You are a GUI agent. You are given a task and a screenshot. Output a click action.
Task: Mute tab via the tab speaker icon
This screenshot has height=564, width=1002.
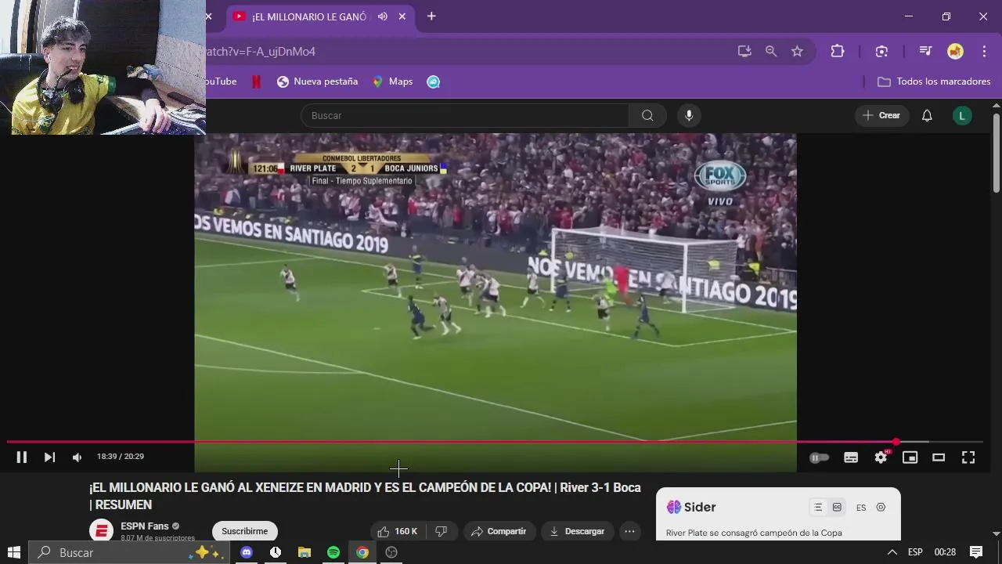(x=382, y=16)
